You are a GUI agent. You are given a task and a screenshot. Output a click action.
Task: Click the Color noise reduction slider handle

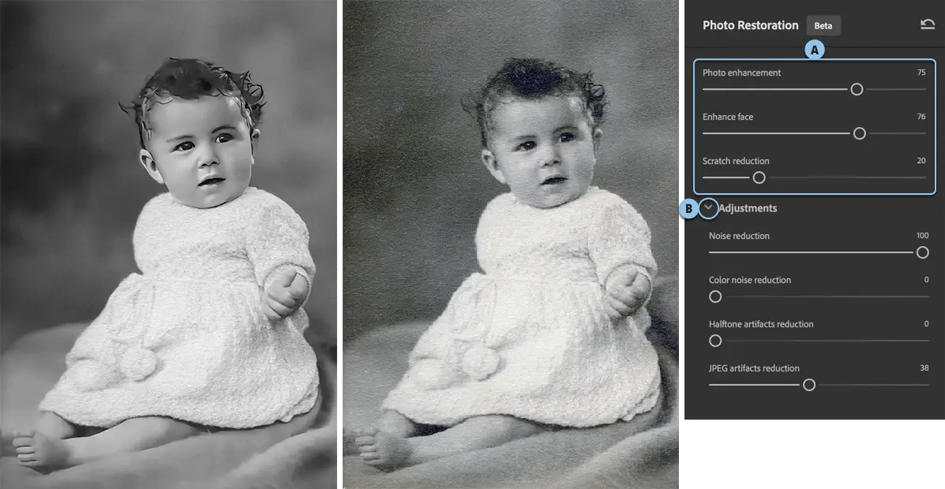[x=714, y=297]
